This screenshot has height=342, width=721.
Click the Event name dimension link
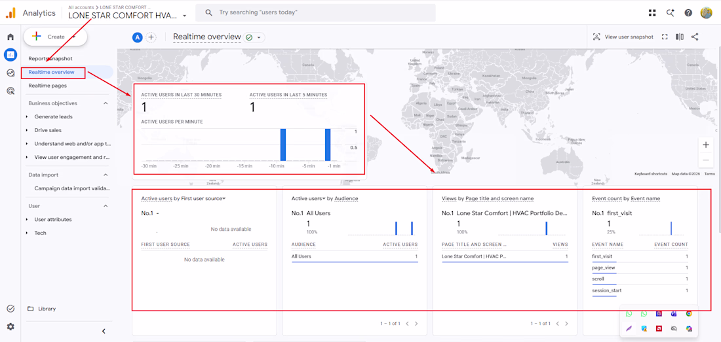coord(645,199)
